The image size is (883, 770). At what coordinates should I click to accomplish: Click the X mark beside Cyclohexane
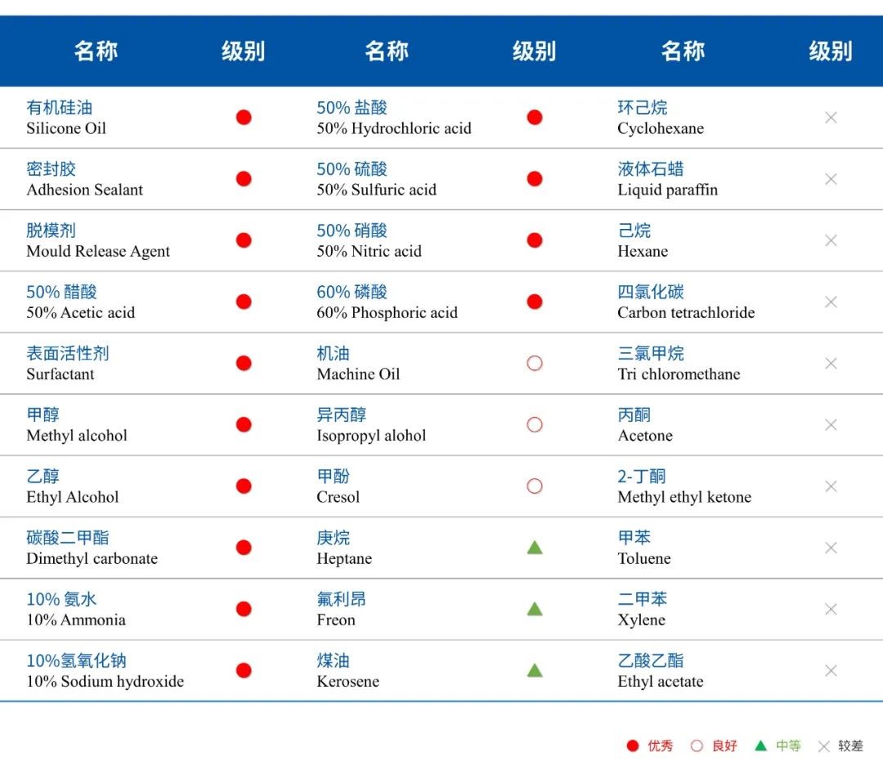click(x=831, y=118)
